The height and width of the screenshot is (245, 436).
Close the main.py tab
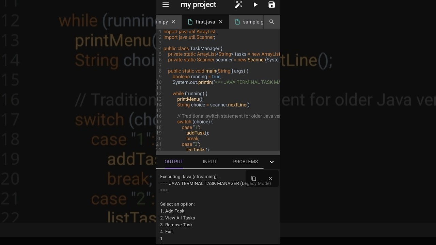(x=173, y=21)
